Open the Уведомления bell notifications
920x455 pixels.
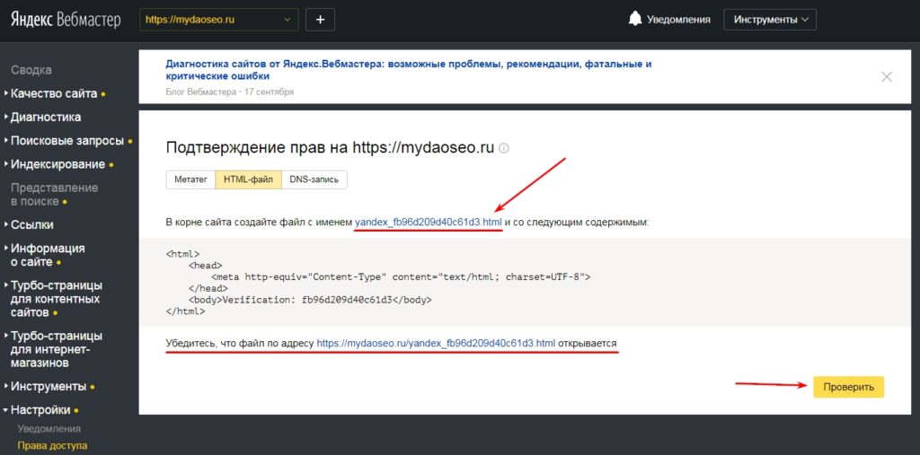click(669, 20)
